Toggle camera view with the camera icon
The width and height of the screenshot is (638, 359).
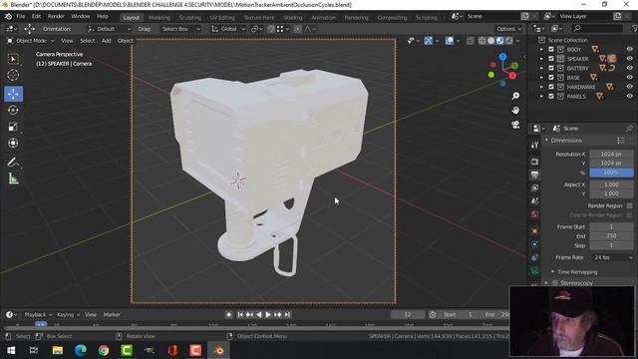point(515,125)
